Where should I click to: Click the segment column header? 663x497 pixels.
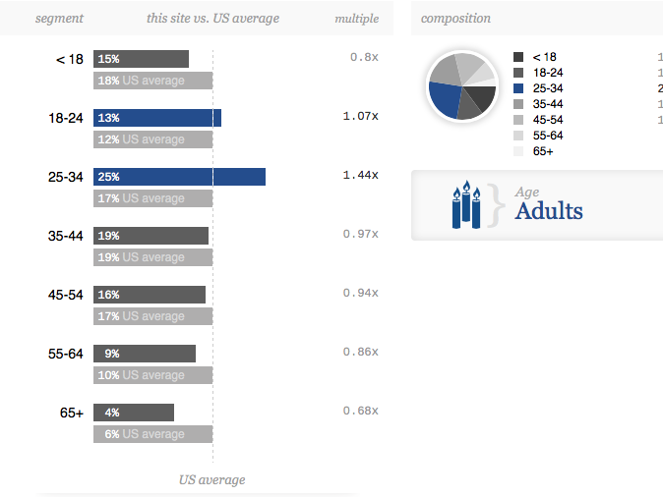click(x=59, y=19)
